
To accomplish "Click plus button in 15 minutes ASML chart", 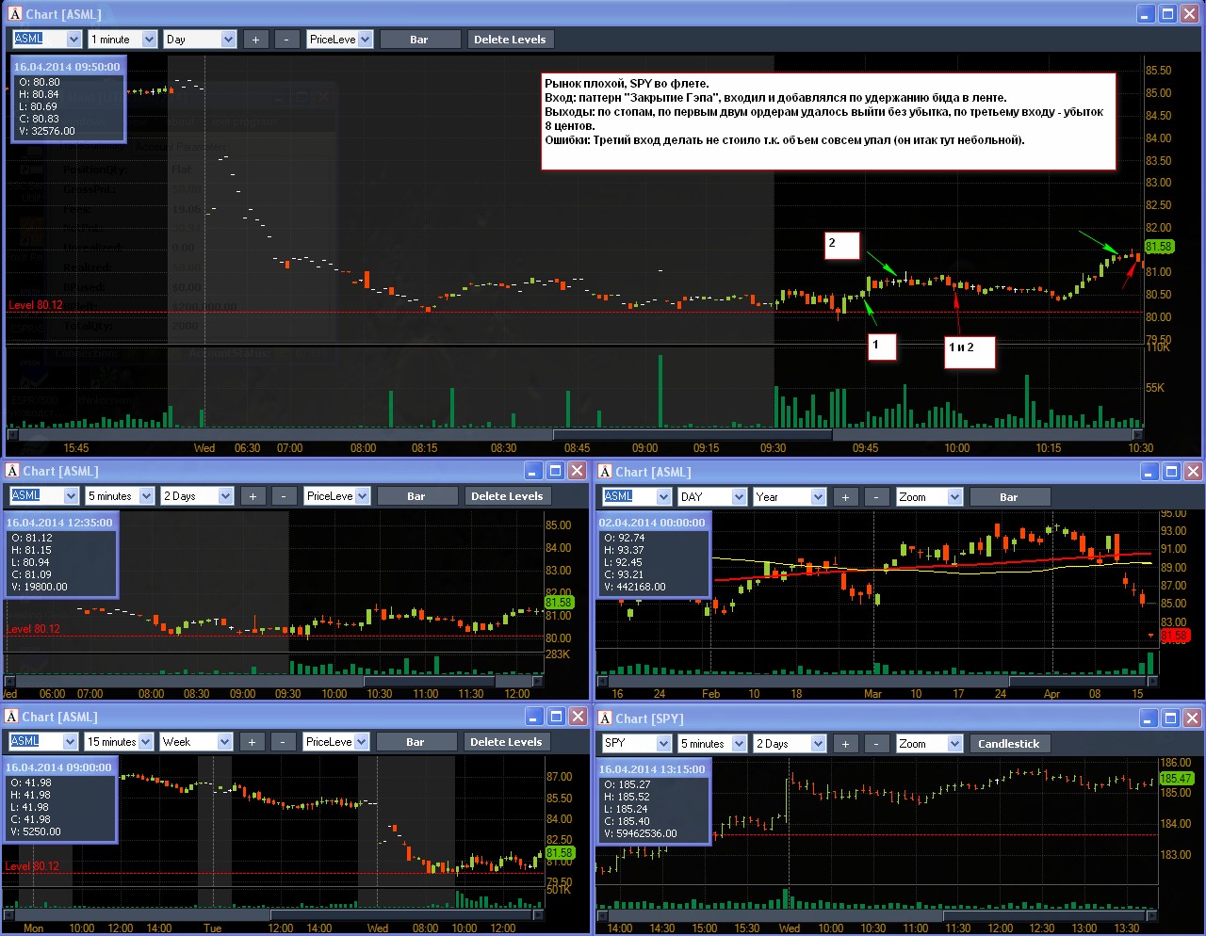I will coord(252,742).
